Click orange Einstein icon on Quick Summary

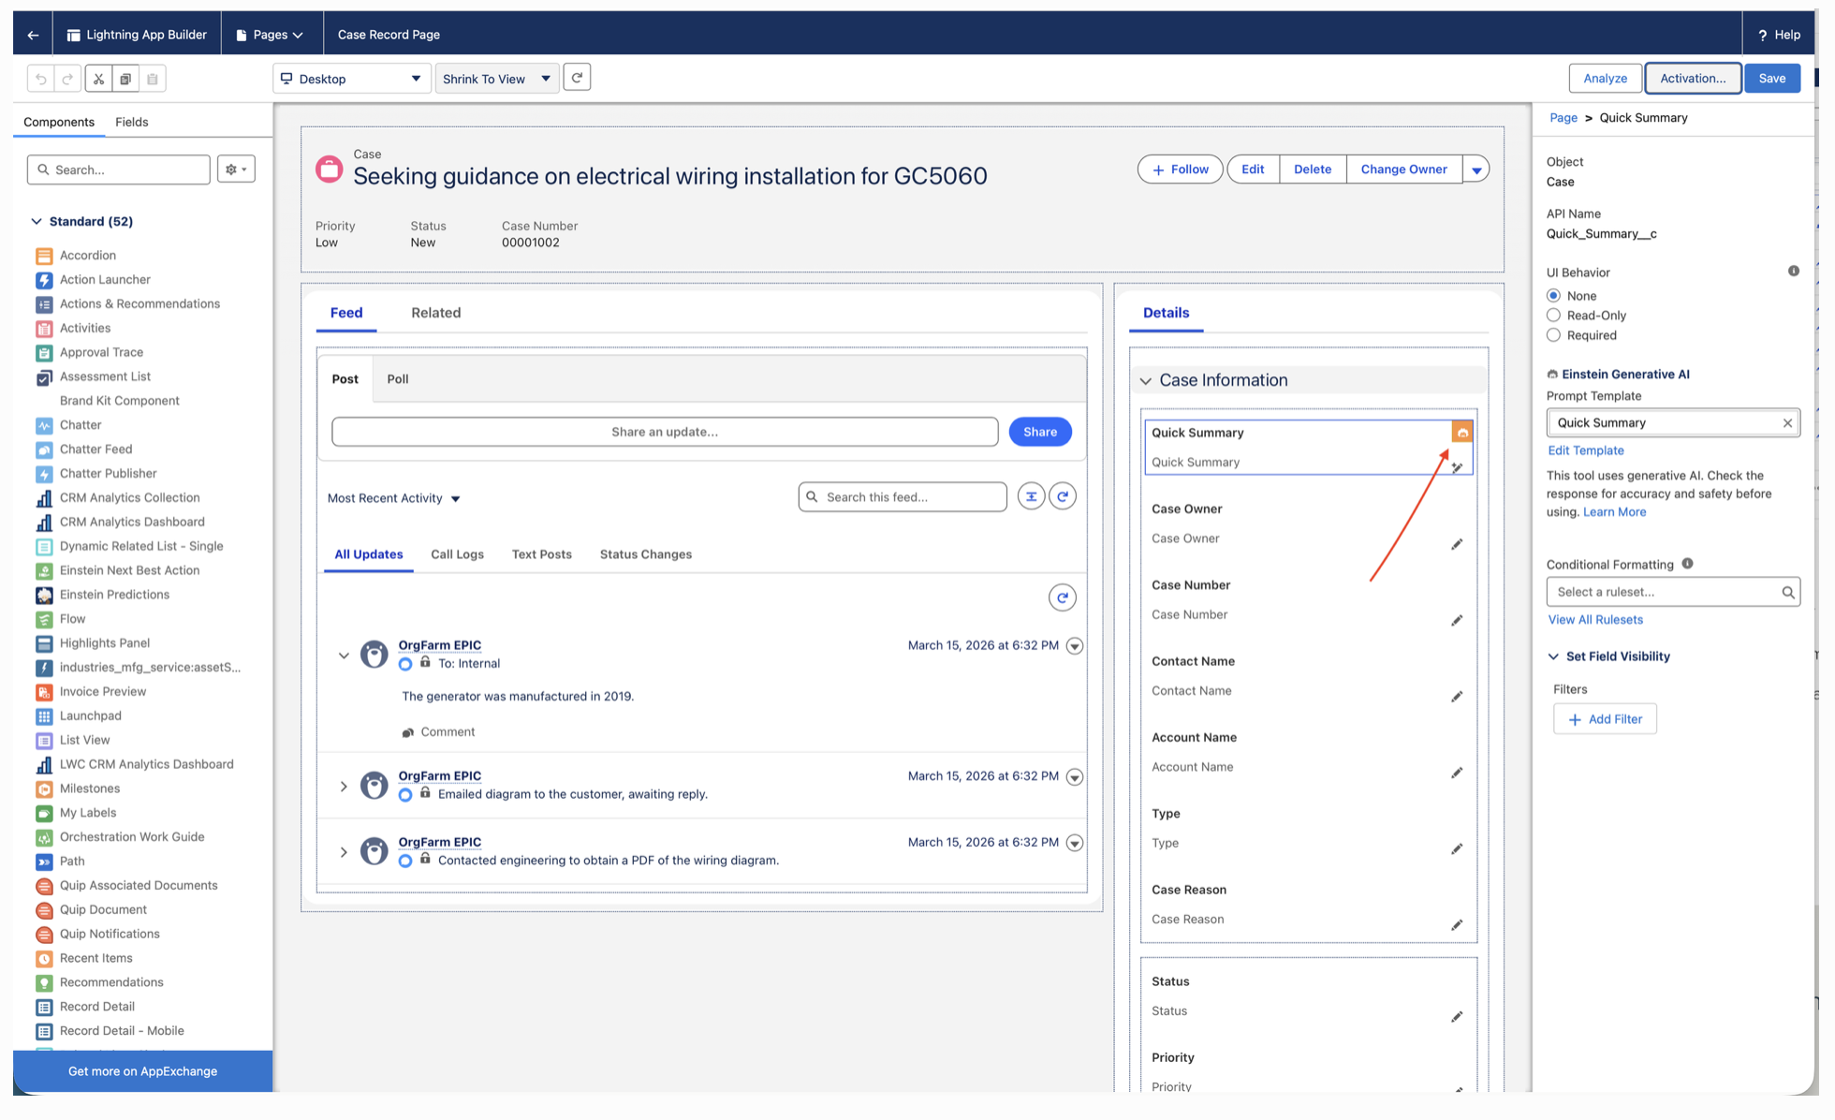click(1462, 432)
